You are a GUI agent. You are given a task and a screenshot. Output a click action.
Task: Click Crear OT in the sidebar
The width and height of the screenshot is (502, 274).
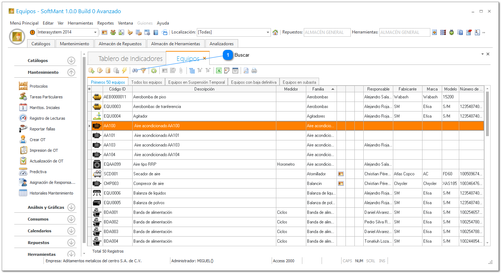(x=37, y=140)
